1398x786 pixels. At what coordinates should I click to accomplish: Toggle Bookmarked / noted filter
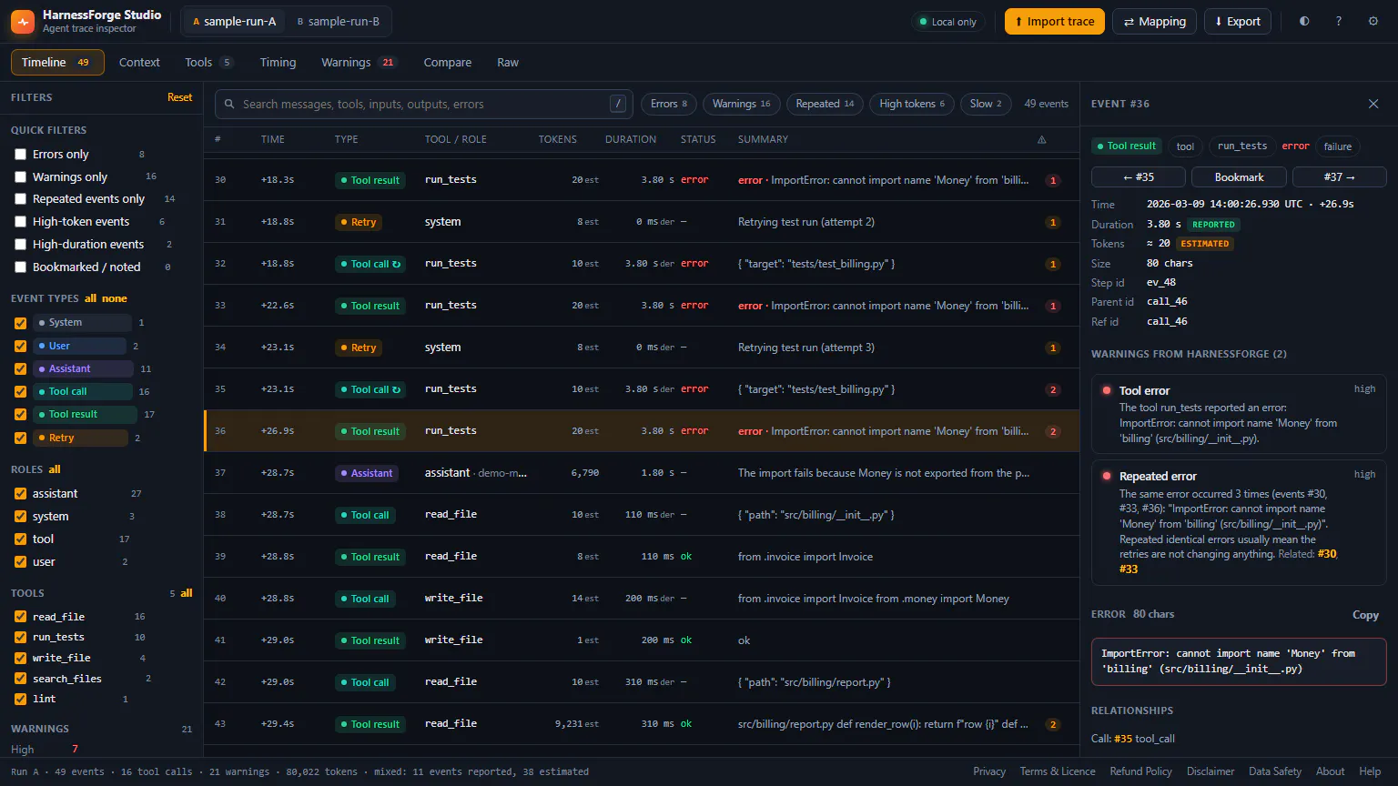tap(20, 267)
